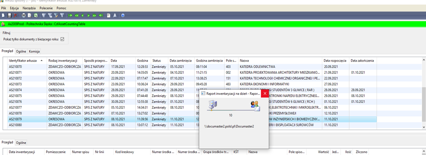Viewport: 426px width, 155px height.
Task: Click the Data rozpoczęcia column header
Action: pyautogui.click(x=336, y=60)
